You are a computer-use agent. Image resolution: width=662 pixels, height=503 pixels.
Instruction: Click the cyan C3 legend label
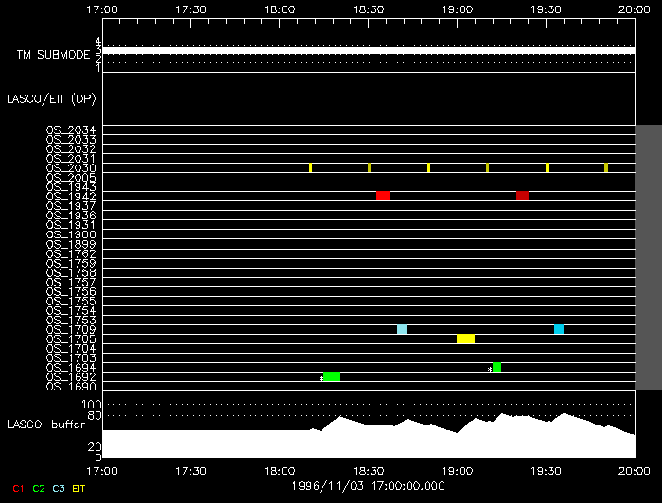click(59, 489)
